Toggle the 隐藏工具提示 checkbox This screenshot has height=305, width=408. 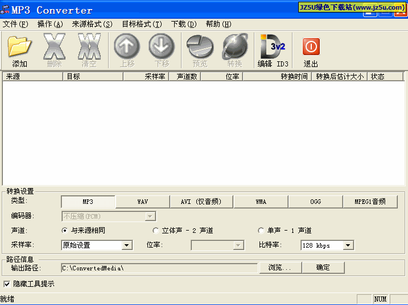pos(7,284)
